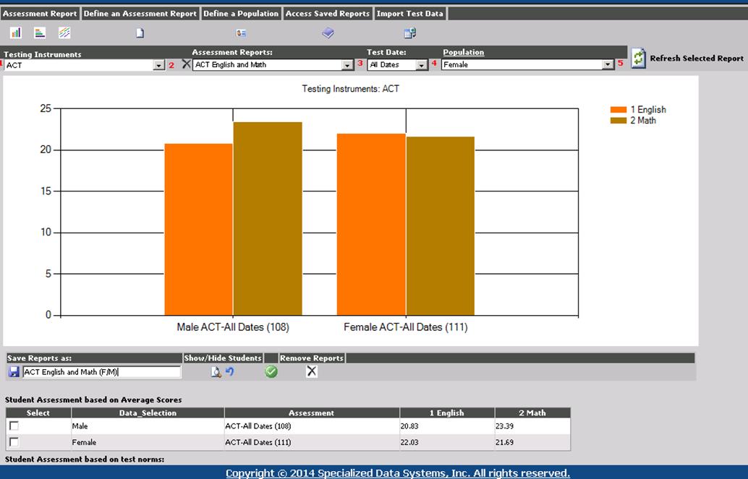Open the Testing Instruments dropdown
Viewport: 748px width, 479px height.
158,65
